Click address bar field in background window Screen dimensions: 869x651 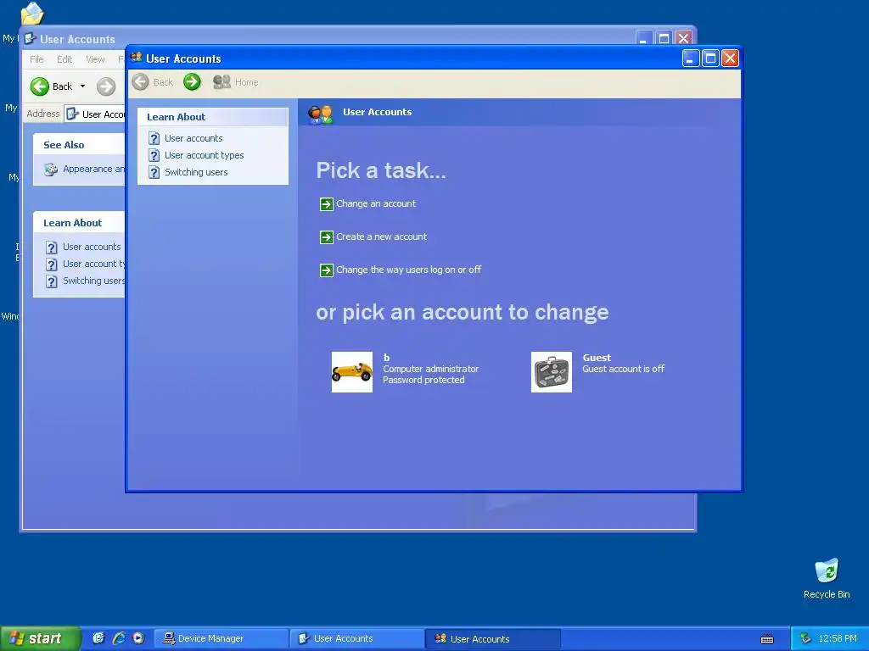[x=95, y=114]
